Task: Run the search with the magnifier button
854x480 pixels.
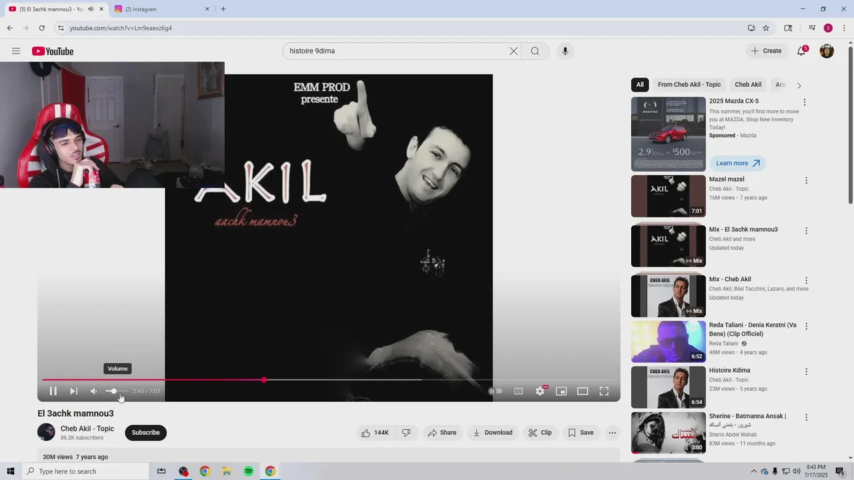Action: (535, 51)
